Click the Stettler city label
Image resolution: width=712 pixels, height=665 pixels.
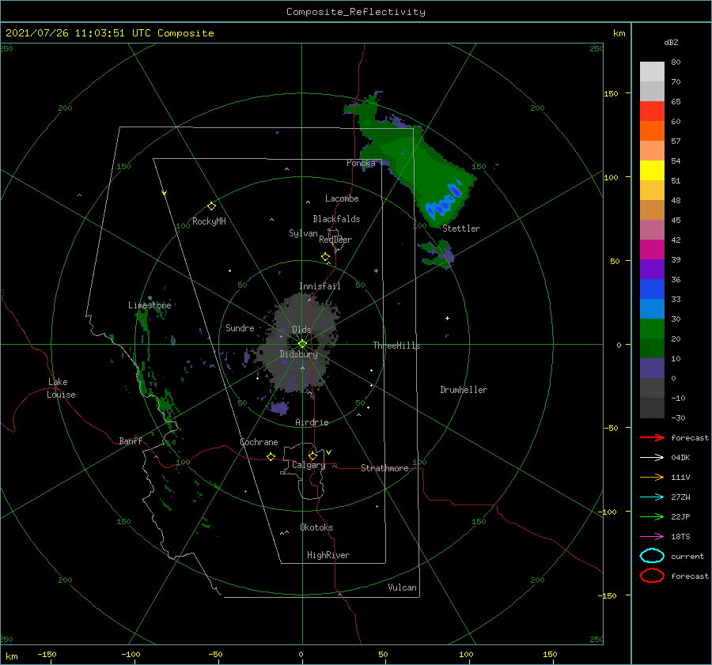461,229
